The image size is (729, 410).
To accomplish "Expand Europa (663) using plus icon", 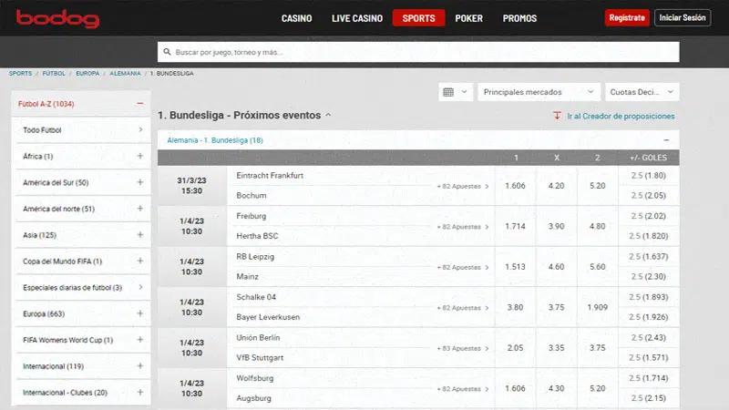I will point(139,314).
